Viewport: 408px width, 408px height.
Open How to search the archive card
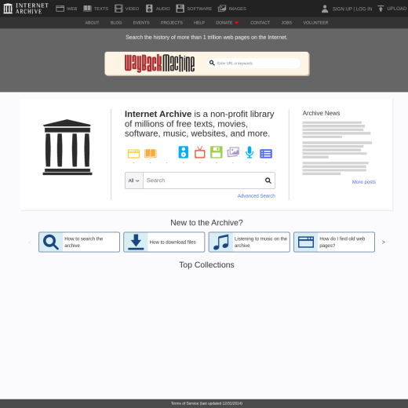click(79, 242)
